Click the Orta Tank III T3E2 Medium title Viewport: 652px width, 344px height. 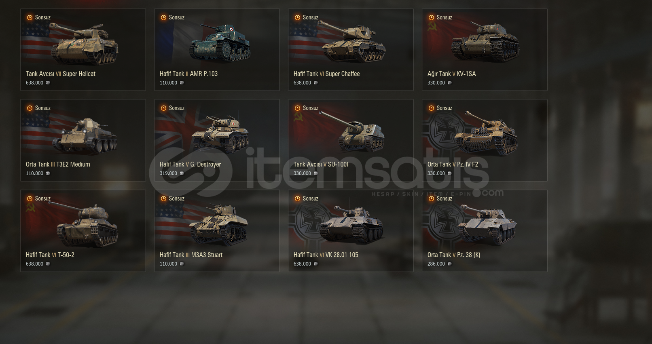[x=58, y=164]
